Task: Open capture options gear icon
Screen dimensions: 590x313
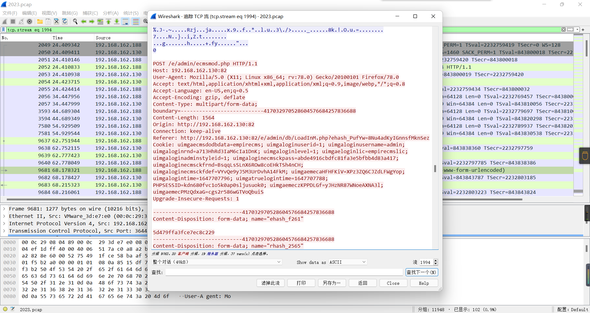Action: 29,21
